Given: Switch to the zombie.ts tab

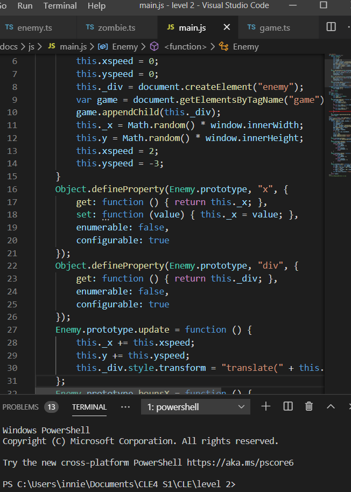Looking at the screenshot, I should click(116, 27).
